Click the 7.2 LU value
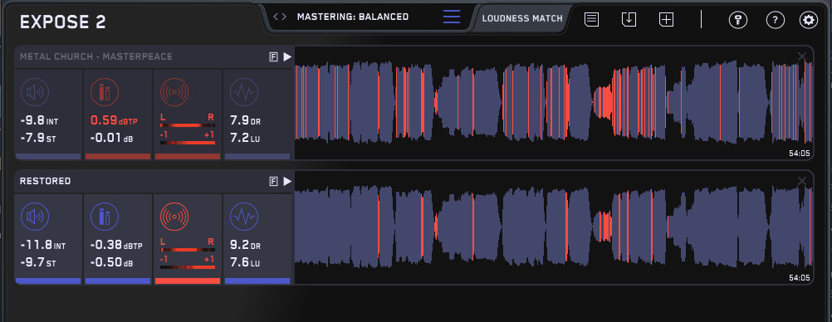This screenshot has width=832, height=322. point(245,139)
